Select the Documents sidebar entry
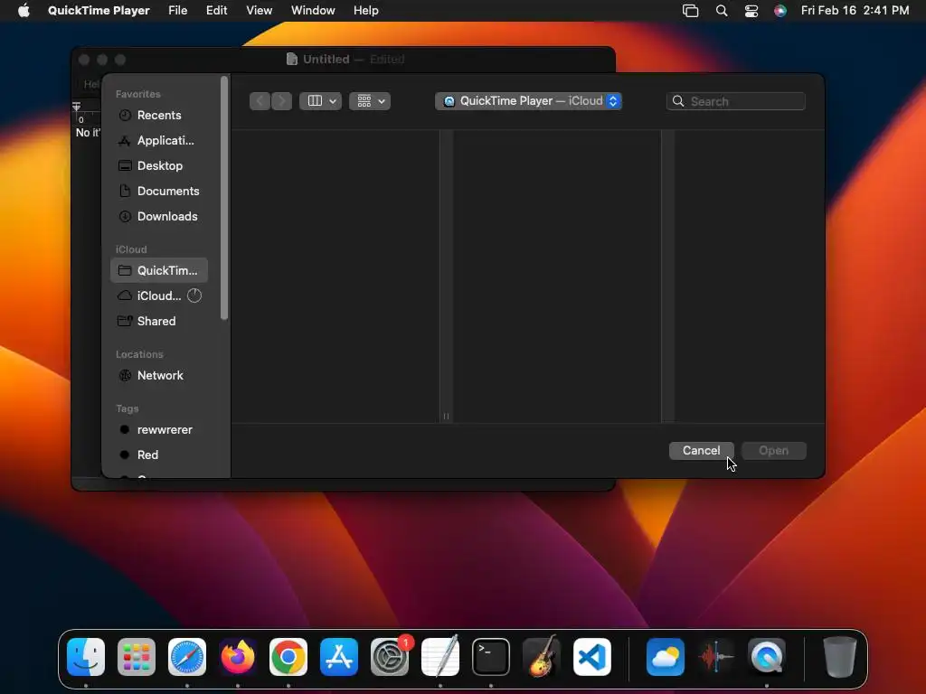The height and width of the screenshot is (694, 926). point(159,192)
